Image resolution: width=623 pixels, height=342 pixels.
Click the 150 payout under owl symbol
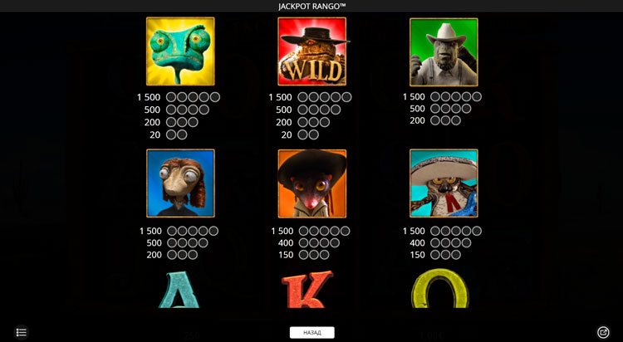click(x=417, y=255)
